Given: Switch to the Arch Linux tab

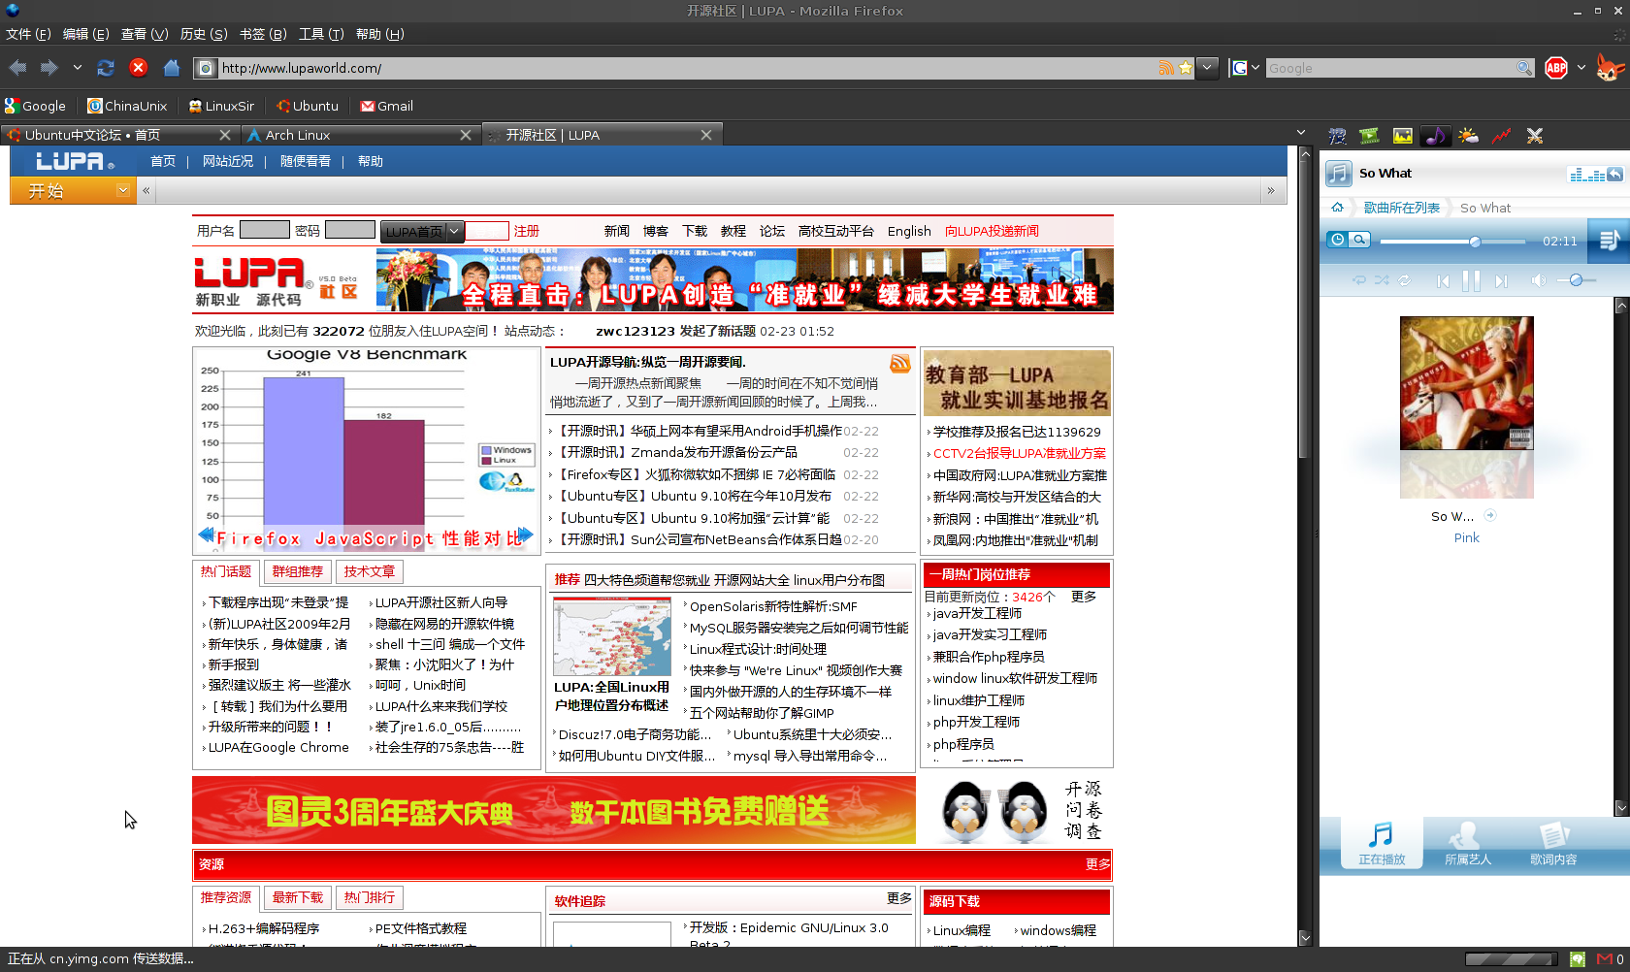Looking at the screenshot, I should 359,135.
